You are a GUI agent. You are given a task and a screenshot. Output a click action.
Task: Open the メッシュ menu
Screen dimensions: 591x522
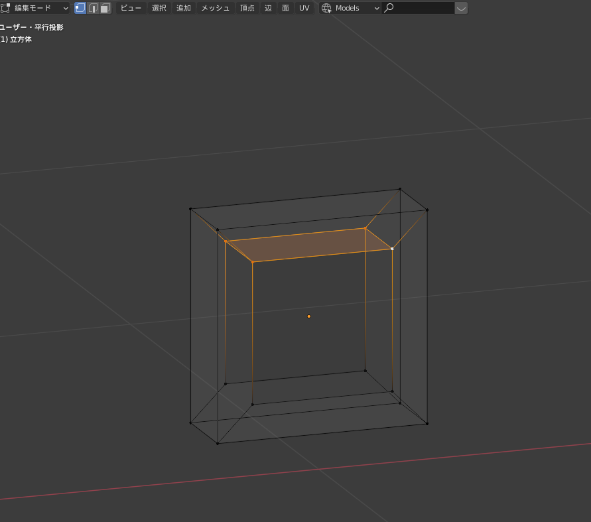pos(215,8)
